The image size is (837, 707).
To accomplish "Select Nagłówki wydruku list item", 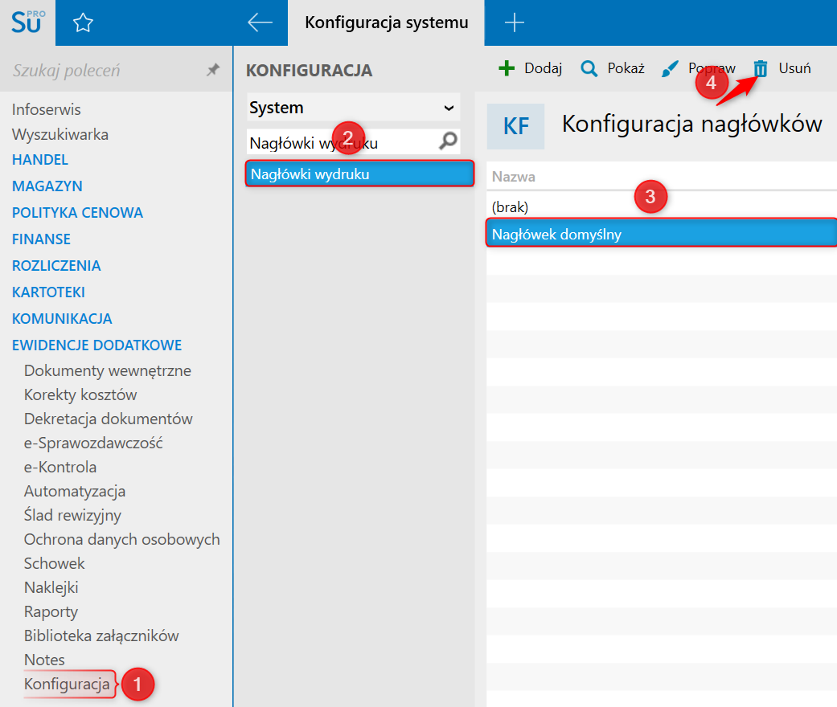I will click(x=359, y=174).
